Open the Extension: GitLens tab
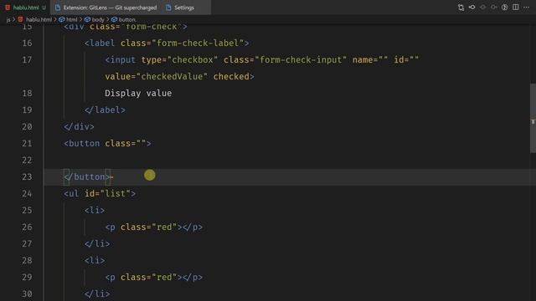The height and width of the screenshot is (301, 536). pyautogui.click(x=106, y=8)
